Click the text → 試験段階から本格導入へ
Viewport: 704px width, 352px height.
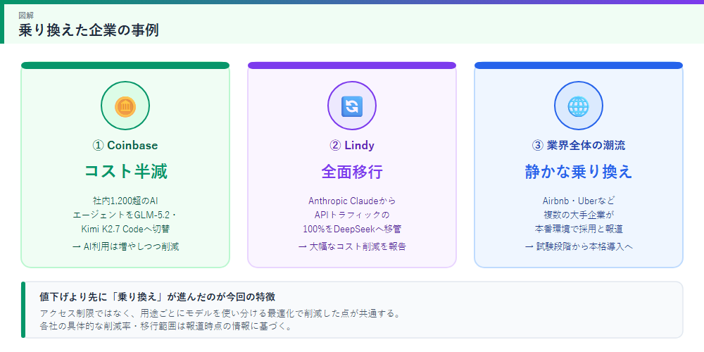pyautogui.click(x=578, y=246)
